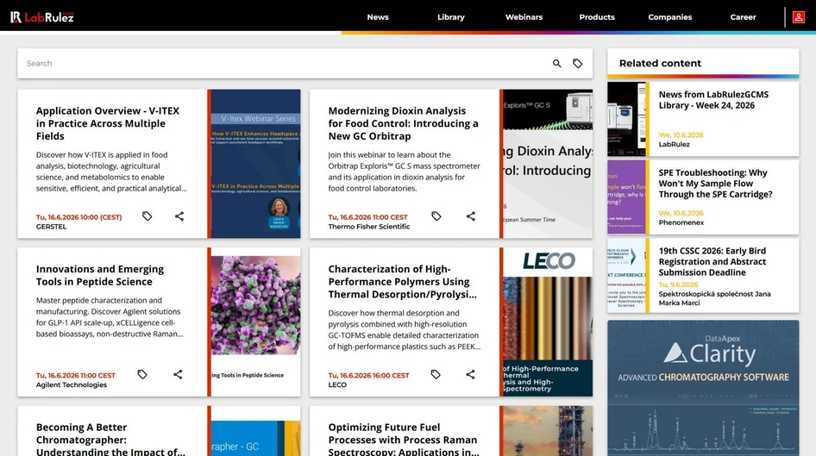Share the Innovations in Peptide Science webinar
This screenshot has height=456, width=816.
178,374
